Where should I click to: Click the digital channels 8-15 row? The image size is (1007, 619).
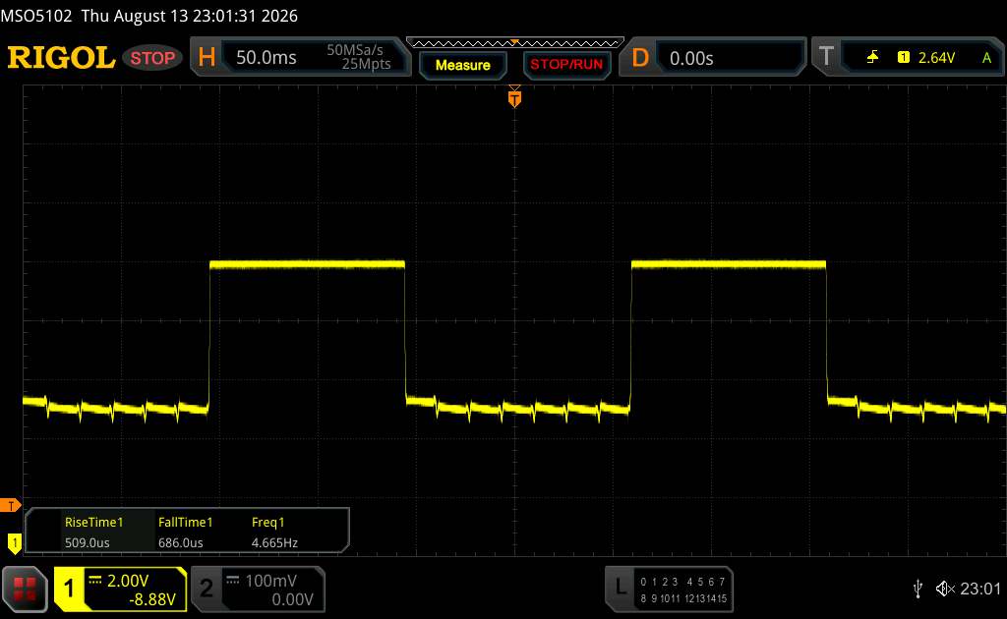(x=682, y=598)
